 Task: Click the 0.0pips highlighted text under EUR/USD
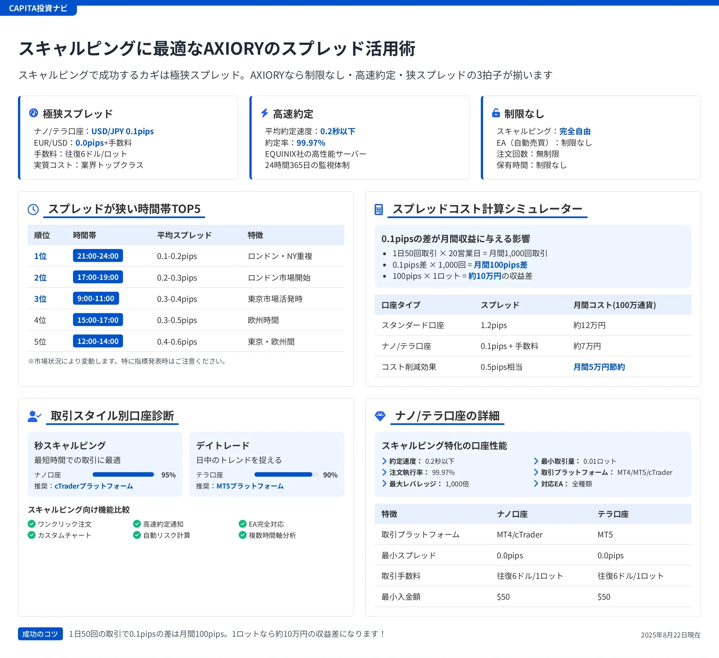[x=90, y=143]
